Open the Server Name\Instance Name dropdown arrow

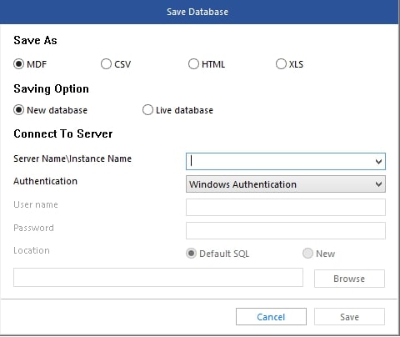click(x=378, y=162)
